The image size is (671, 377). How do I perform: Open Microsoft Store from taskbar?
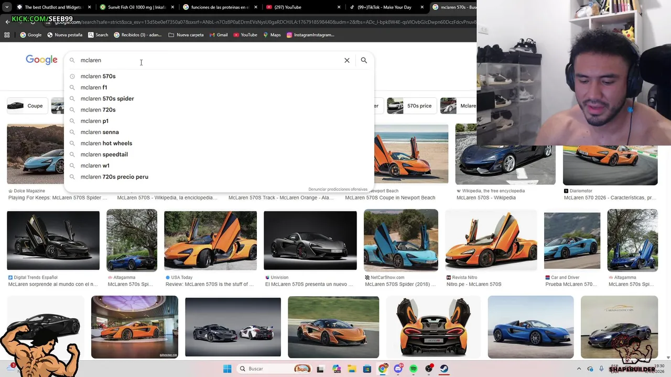(367, 369)
